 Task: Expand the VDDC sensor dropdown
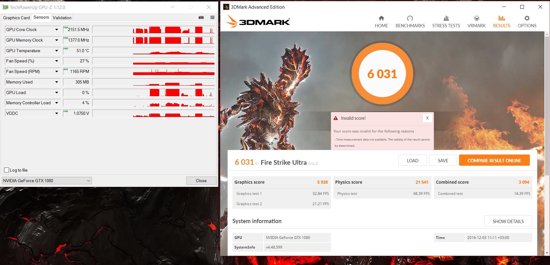tap(56, 113)
